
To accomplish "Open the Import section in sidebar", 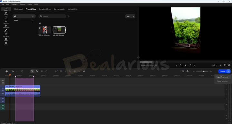I will pyautogui.click(x=6, y=9).
